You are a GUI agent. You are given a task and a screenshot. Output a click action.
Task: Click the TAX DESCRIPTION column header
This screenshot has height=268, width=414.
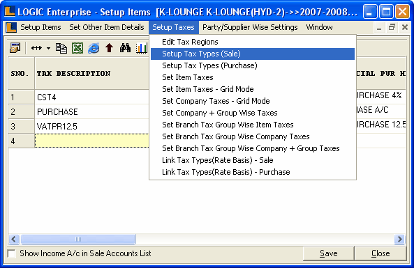click(92, 74)
